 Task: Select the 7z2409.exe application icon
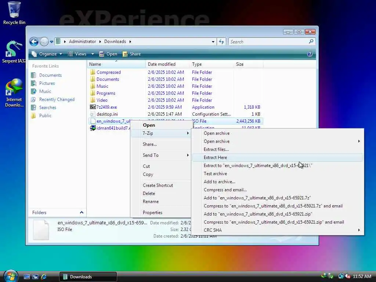click(x=93, y=107)
